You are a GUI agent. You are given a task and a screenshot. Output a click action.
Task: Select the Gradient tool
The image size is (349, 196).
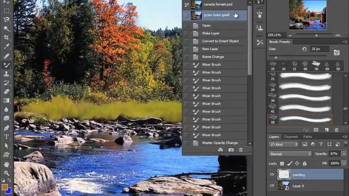[7, 100]
